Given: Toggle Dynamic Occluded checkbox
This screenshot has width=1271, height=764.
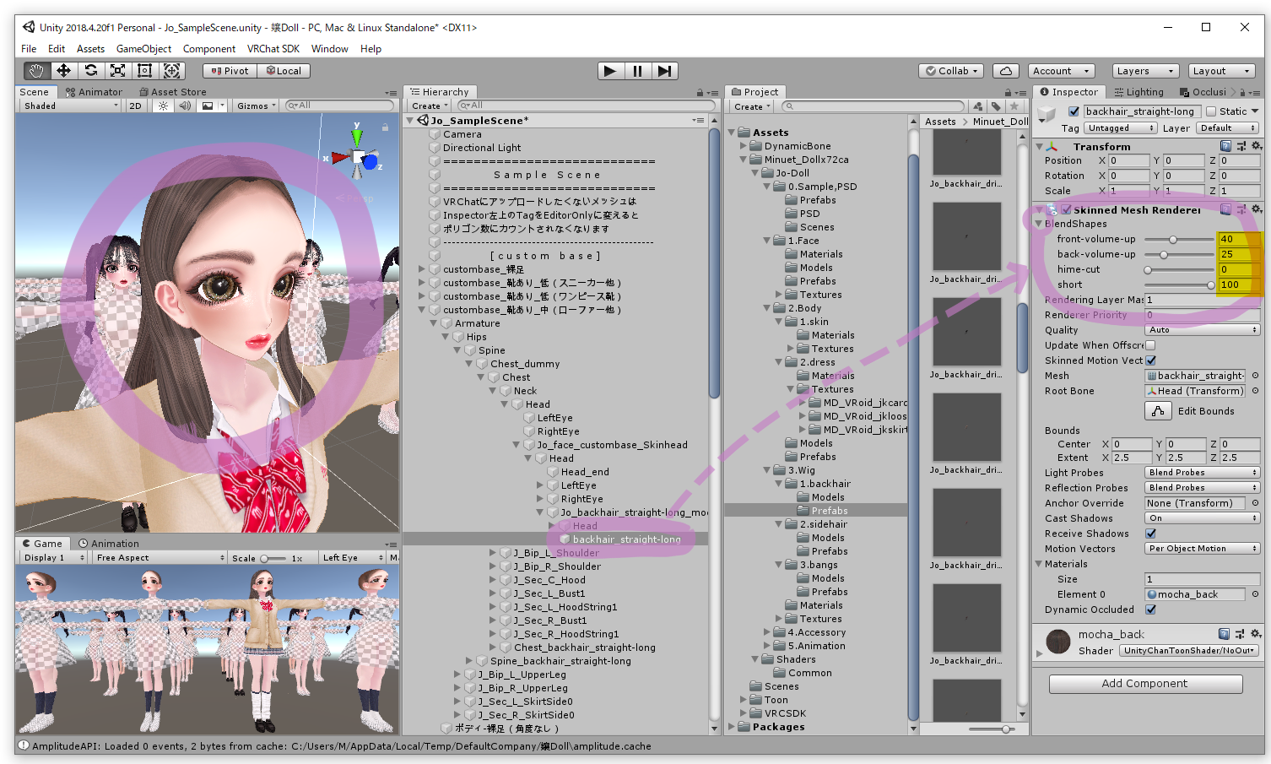Looking at the screenshot, I should pos(1150,610).
